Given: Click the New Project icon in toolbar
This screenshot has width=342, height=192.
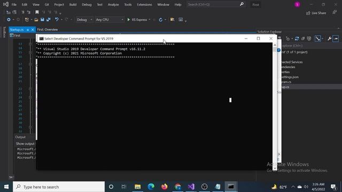Looking at the screenshot, I should [x=27, y=20].
